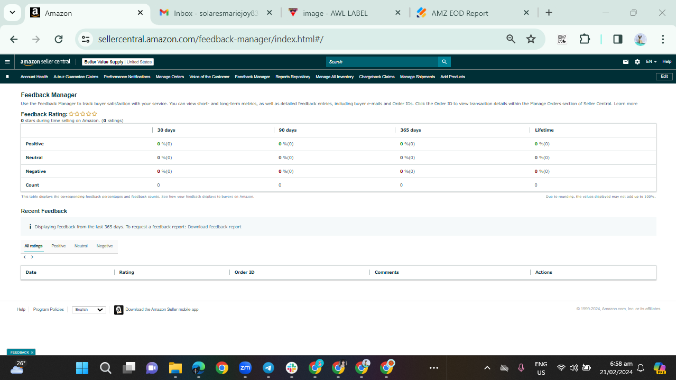Open Manage All Inventory

(335, 77)
